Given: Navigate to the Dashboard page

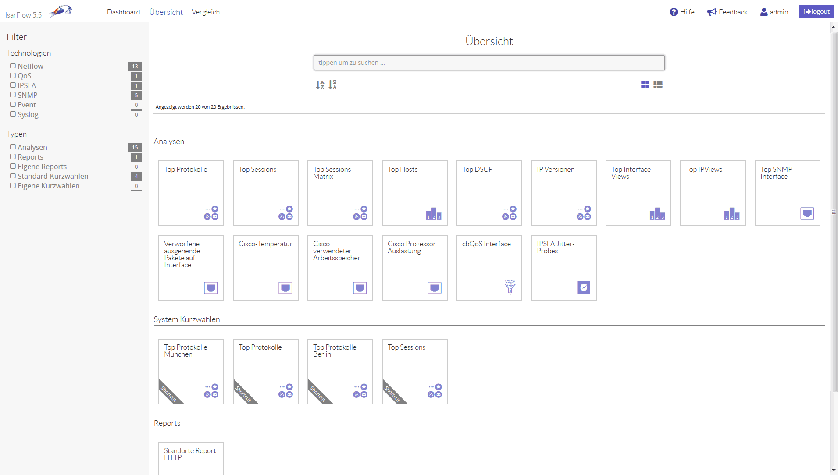Looking at the screenshot, I should [124, 12].
